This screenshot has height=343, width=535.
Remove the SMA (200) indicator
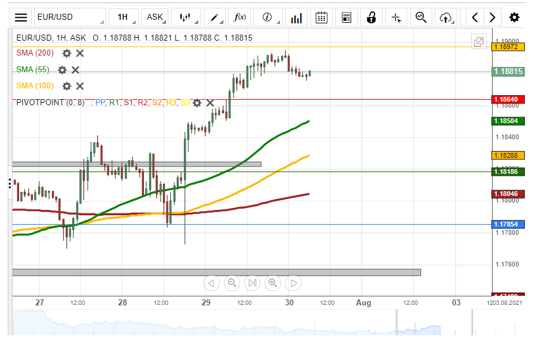click(80, 53)
